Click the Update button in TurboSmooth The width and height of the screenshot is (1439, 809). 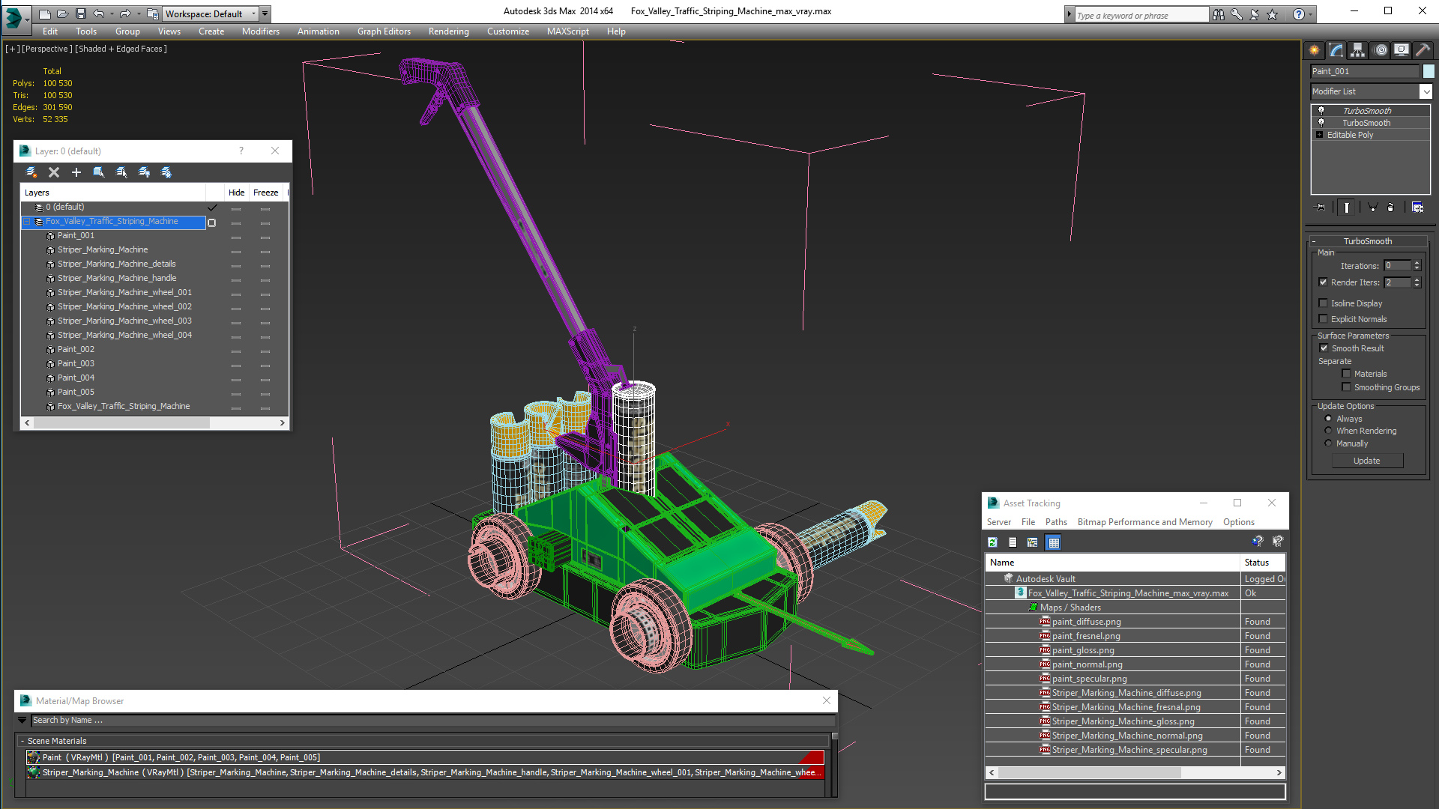tap(1367, 461)
